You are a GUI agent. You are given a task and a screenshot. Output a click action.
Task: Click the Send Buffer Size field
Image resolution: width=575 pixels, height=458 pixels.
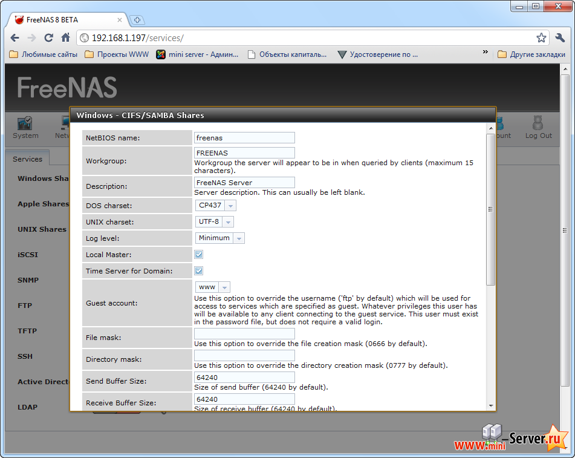pos(244,378)
